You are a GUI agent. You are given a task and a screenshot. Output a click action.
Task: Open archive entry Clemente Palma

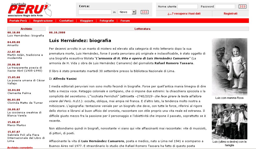point(19,93)
